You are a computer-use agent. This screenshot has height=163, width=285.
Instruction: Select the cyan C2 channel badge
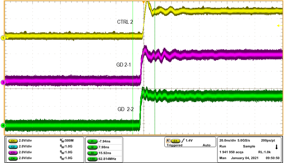13,146
